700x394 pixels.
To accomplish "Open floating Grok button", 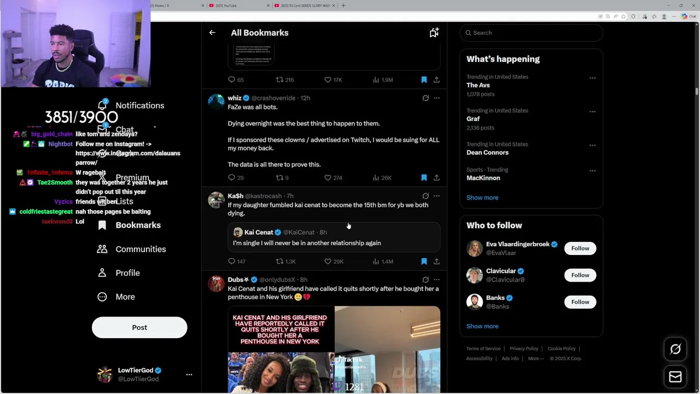I will click(675, 349).
